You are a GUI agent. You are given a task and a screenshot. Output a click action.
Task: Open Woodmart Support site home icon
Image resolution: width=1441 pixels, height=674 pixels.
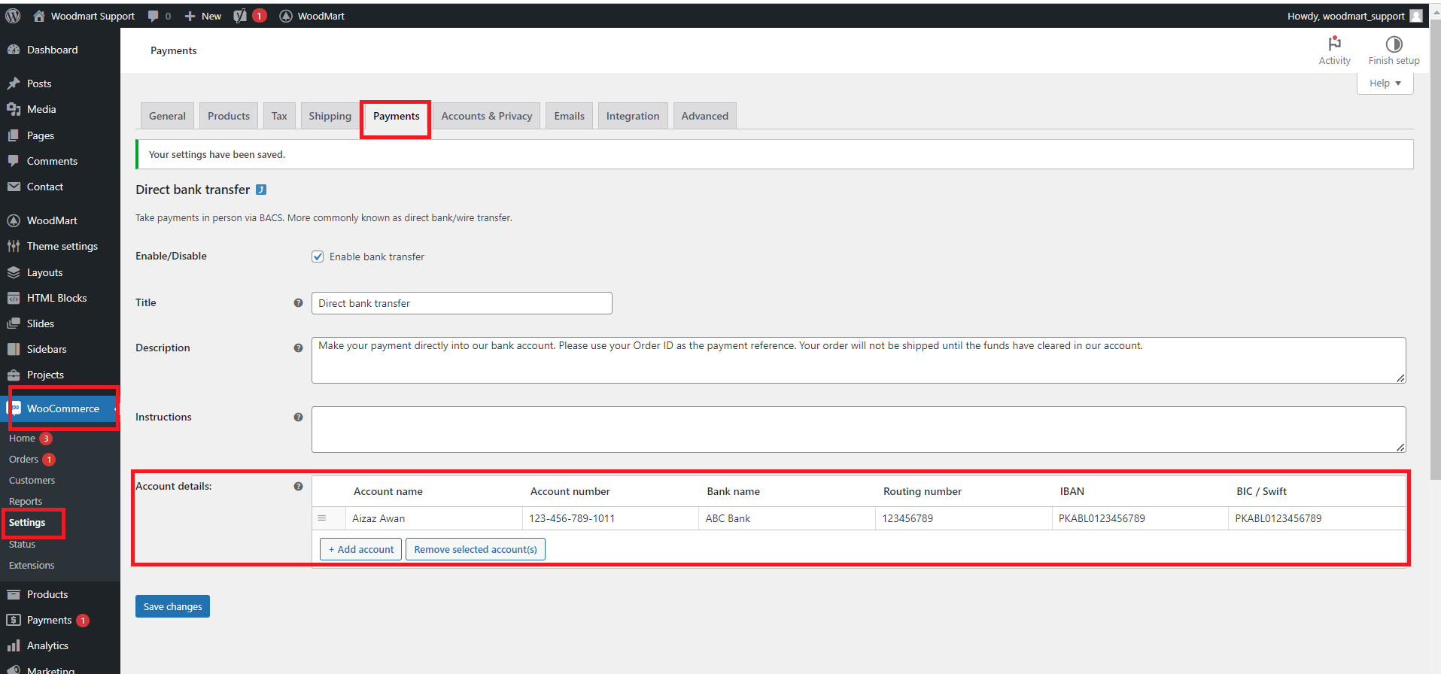39,16
